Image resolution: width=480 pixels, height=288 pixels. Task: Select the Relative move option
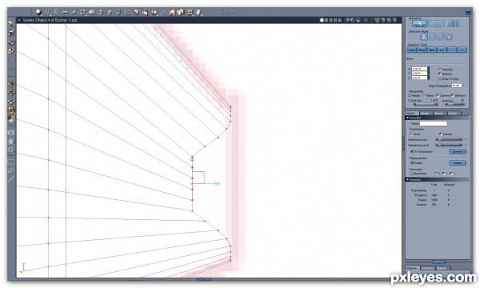pyautogui.click(x=440, y=74)
